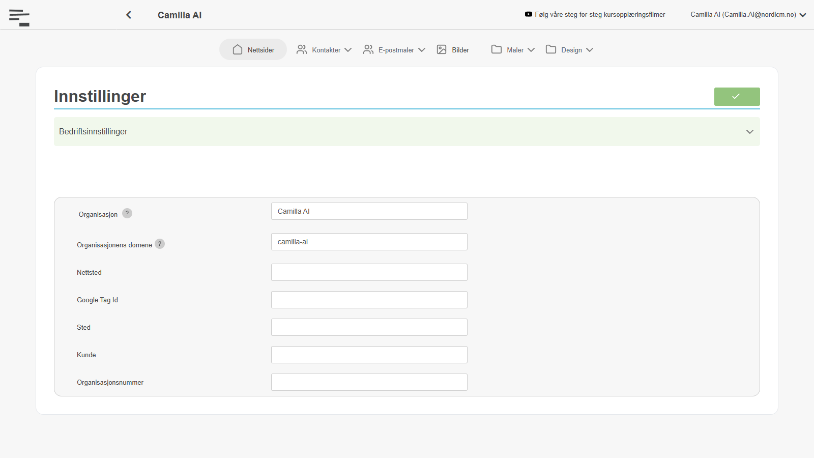The height and width of the screenshot is (458, 814).
Task: Click the Camilla.AI@nordicm.no account name
Action: (743, 14)
